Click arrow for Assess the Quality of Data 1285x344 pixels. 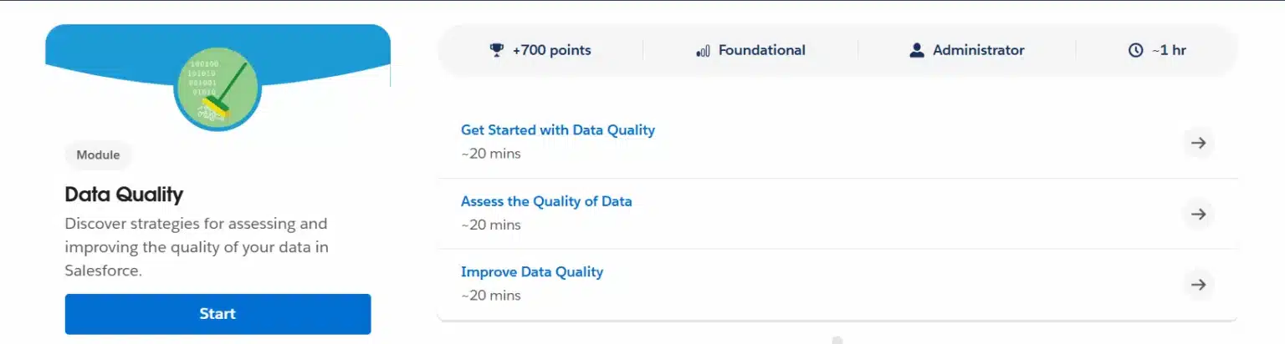(x=1198, y=214)
